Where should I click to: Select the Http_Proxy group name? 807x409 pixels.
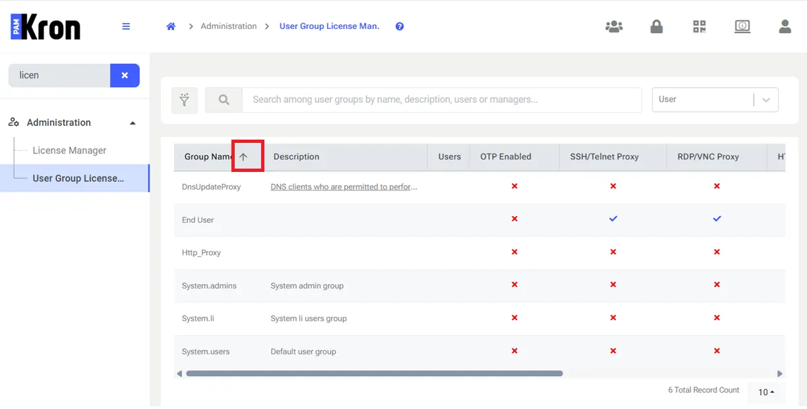pyautogui.click(x=201, y=253)
